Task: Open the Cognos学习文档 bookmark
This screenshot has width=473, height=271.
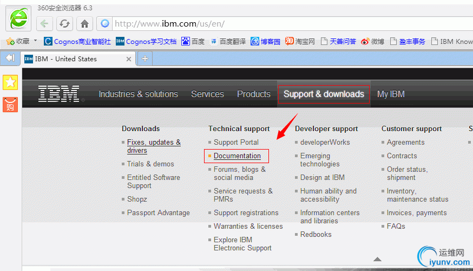Action: [146, 41]
